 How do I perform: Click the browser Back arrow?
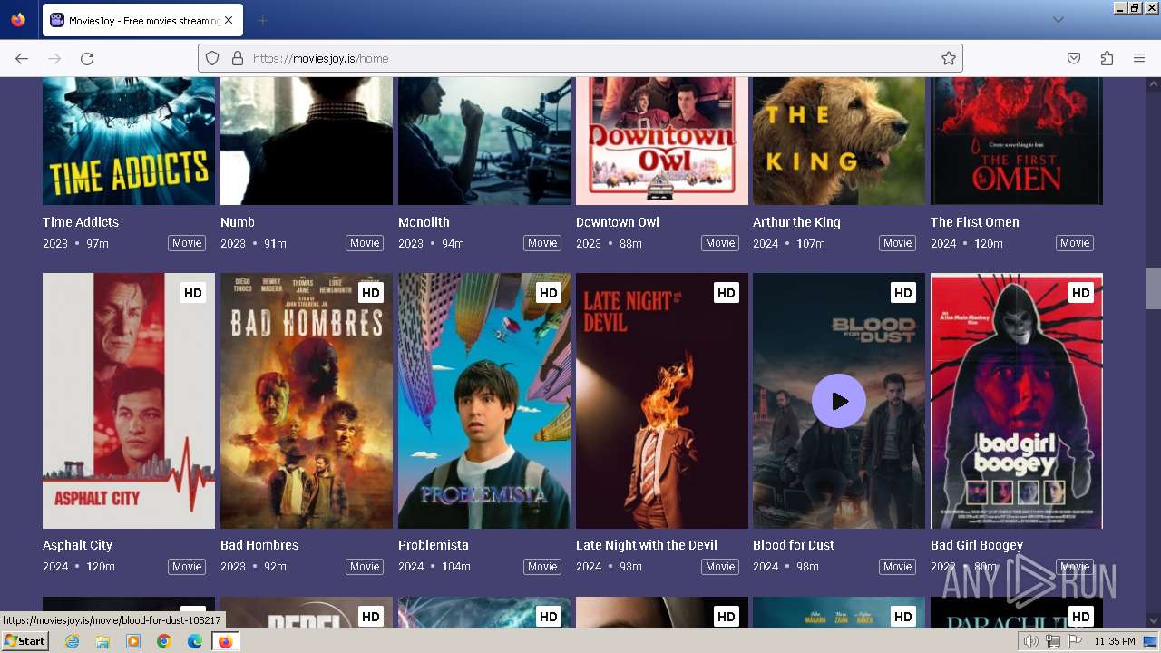22,58
